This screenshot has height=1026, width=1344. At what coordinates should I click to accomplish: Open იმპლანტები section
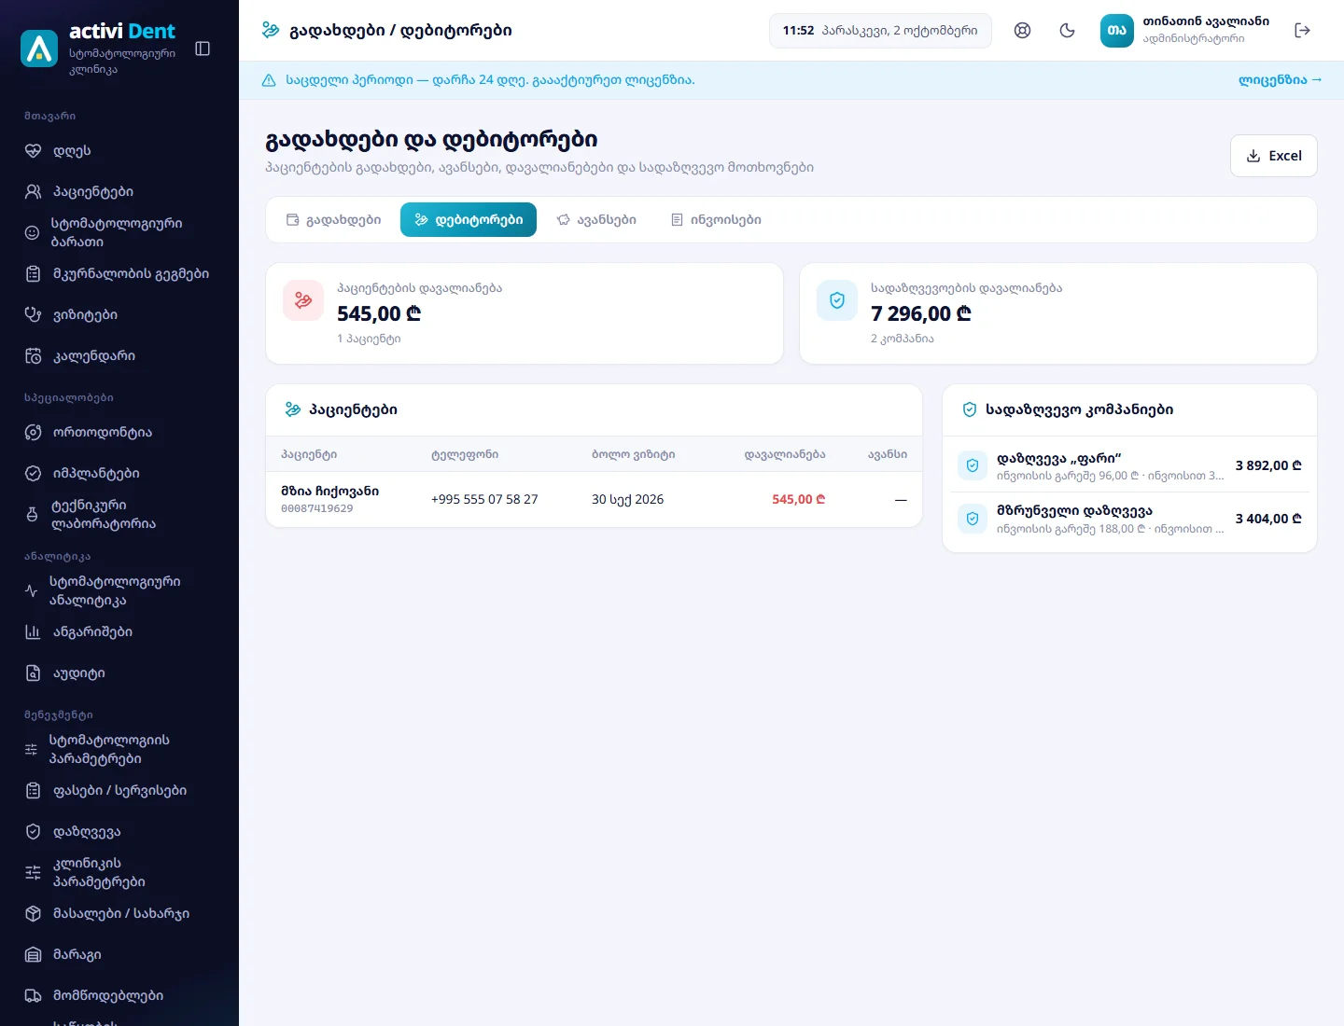pyautogui.click(x=119, y=473)
